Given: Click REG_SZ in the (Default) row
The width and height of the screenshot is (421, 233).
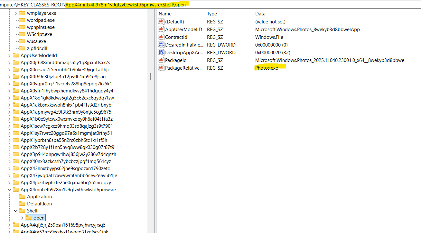Looking at the screenshot, I should (215, 22).
